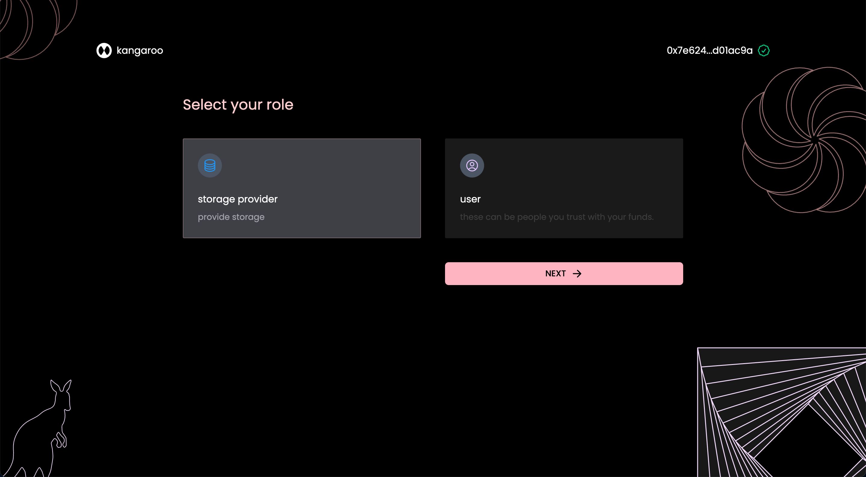Click wallet address 0x7e624...d01ac9a
866x477 pixels.
(709, 50)
